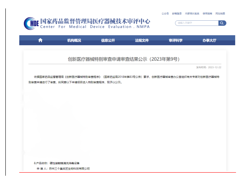Click the 国家药品监督管理局 center title text
Viewport: 246px width, 178px height.
95,21
